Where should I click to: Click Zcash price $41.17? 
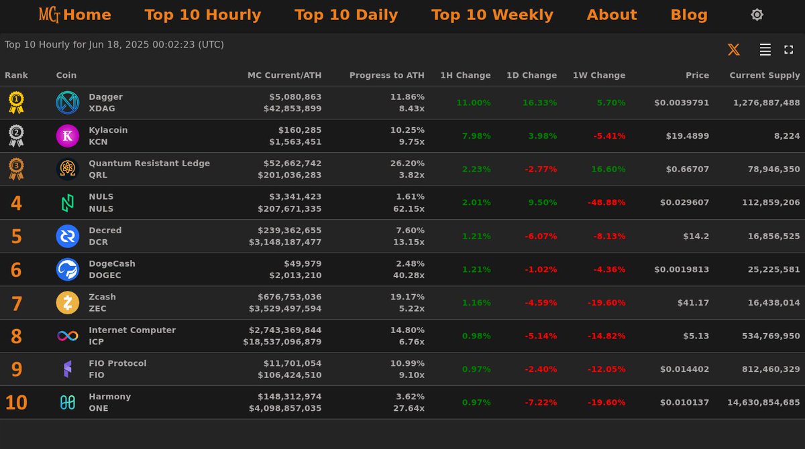point(694,303)
